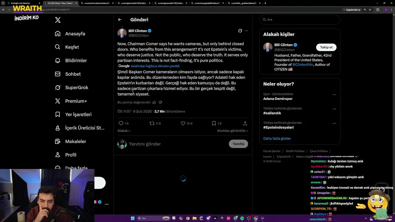Open tab search dropdown at tab strip start

click(x=3, y=3)
